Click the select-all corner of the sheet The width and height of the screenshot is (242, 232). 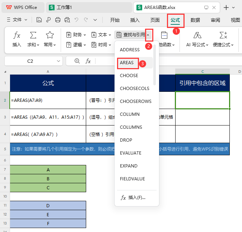click(5, 72)
